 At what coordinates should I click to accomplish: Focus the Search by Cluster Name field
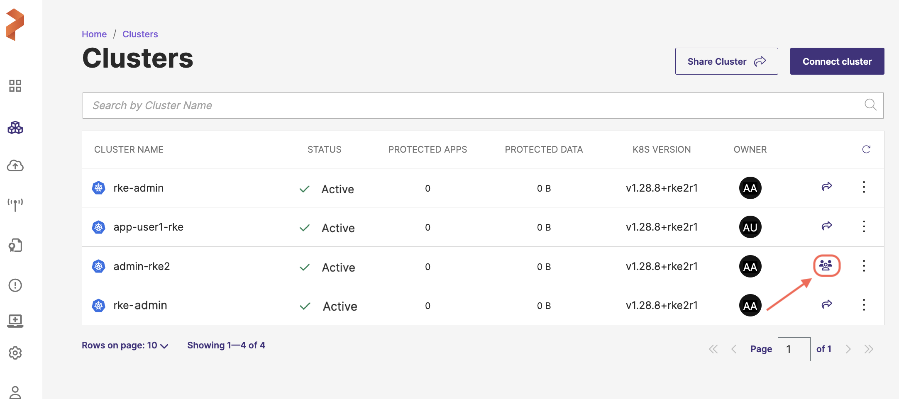[x=469, y=105]
